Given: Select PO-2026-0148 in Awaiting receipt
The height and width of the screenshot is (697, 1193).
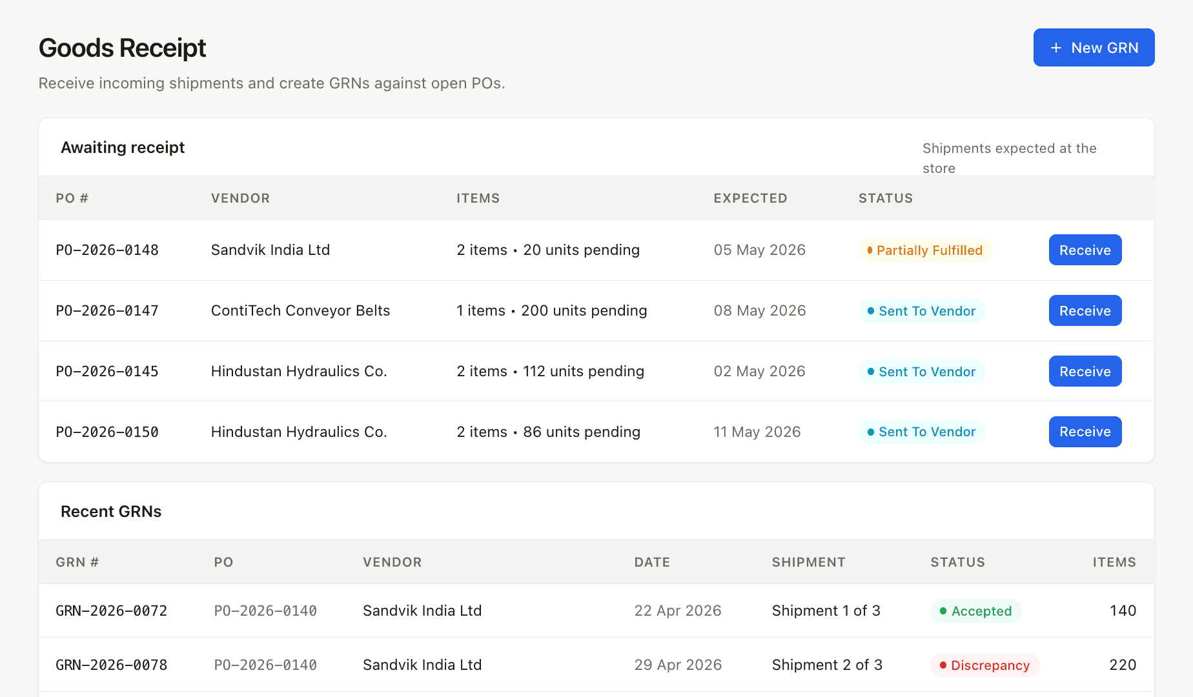Looking at the screenshot, I should (107, 250).
